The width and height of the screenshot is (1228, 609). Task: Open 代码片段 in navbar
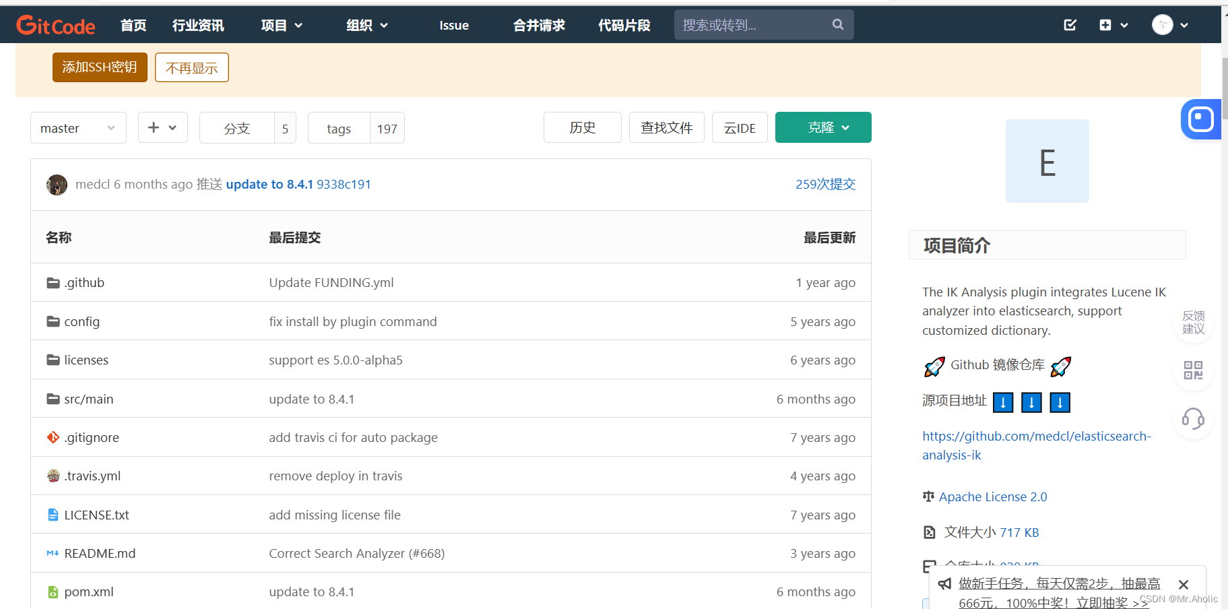tap(624, 25)
